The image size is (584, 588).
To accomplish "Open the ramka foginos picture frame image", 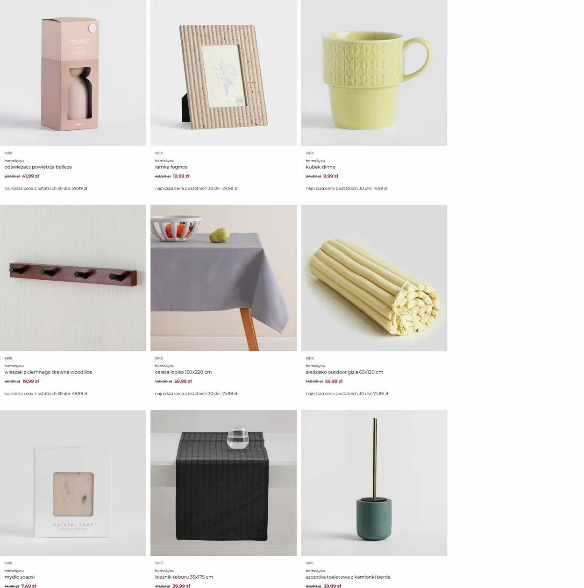I will tap(223, 73).
